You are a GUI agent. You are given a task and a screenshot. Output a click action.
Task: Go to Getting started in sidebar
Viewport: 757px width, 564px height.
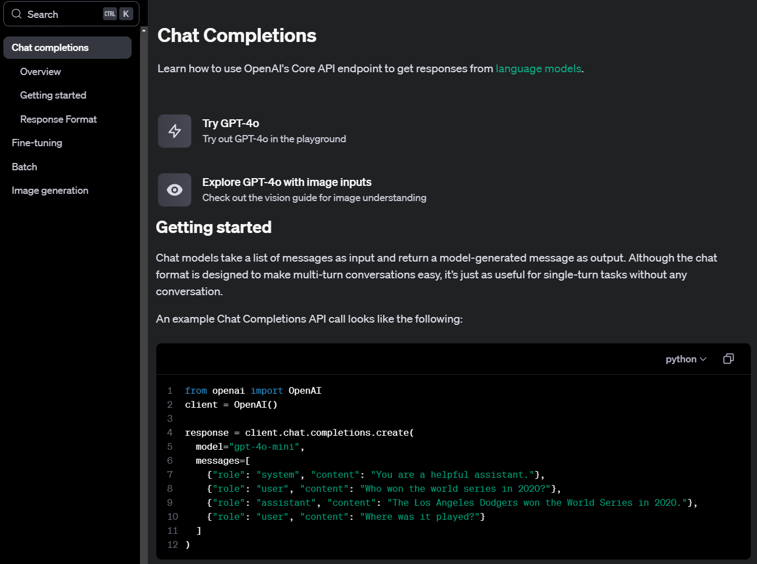[53, 95]
